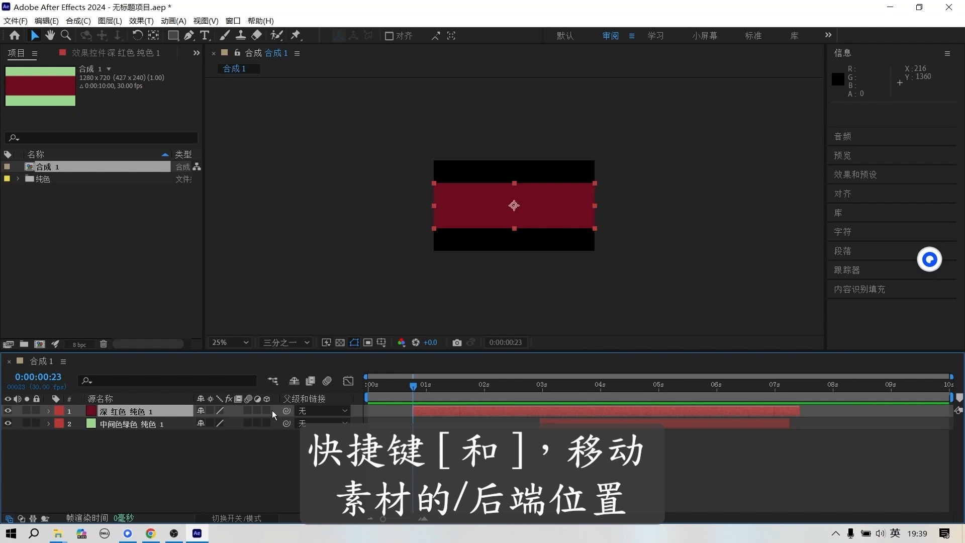Select the Hand tool
The image size is (965, 543).
pyautogui.click(x=50, y=35)
